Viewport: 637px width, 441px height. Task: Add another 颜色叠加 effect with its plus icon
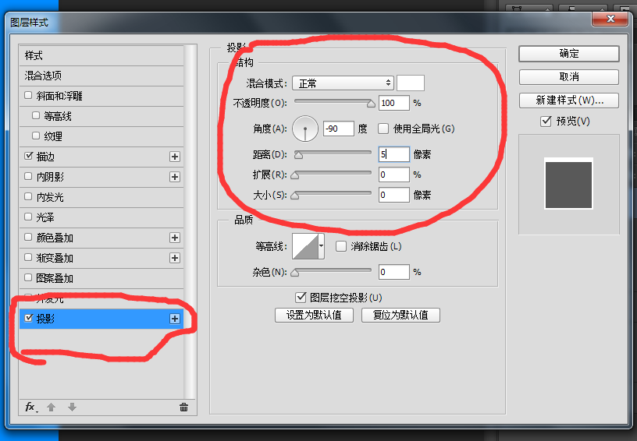coord(175,238)
